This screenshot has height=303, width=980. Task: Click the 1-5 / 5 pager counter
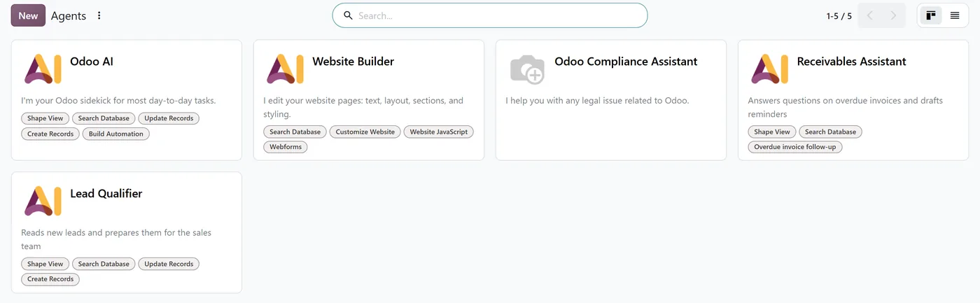coord(839,15)
